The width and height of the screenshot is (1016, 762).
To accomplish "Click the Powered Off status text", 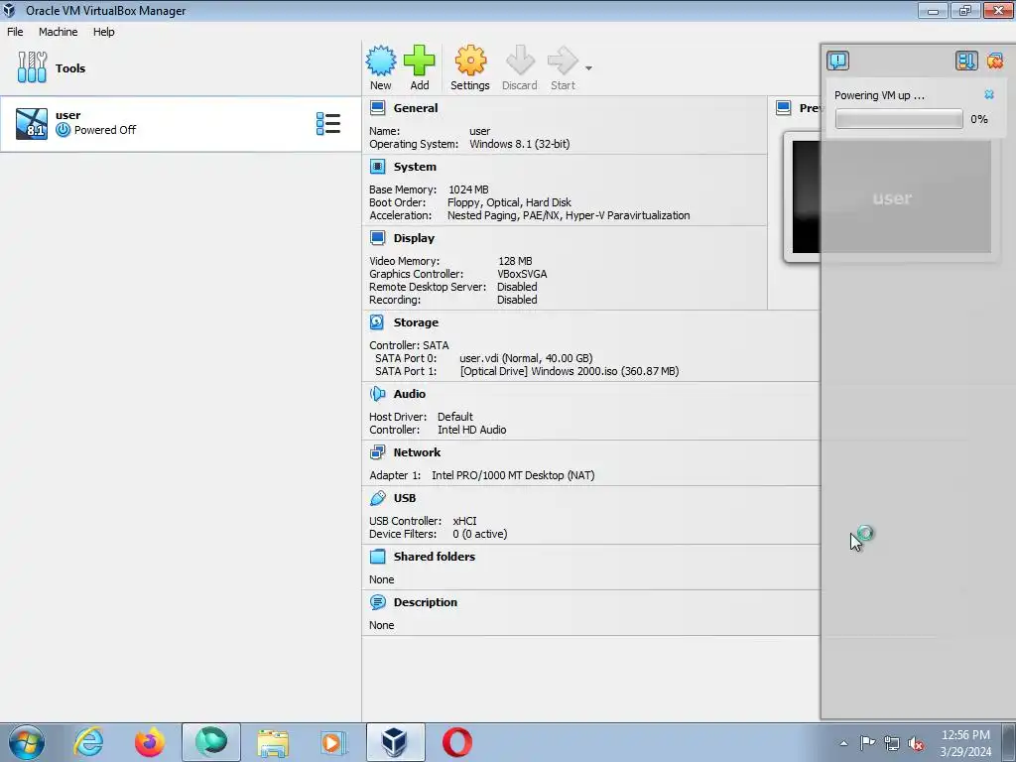I will [105, 130].
